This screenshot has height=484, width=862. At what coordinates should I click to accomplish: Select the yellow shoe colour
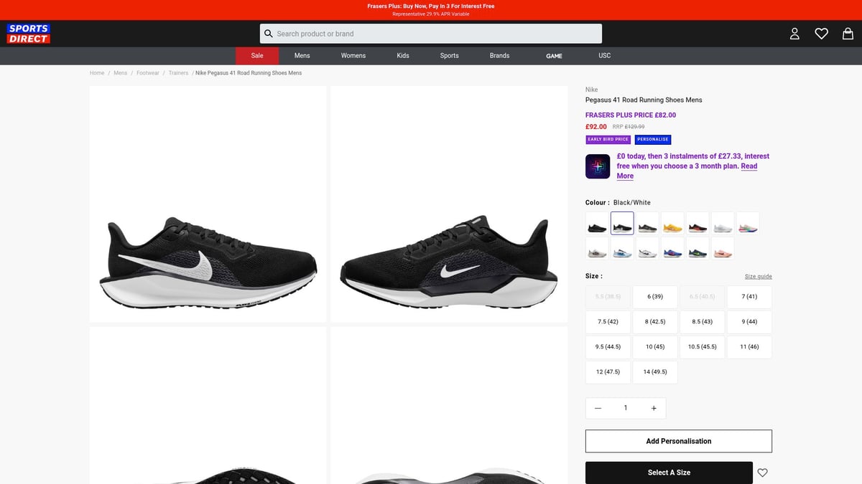[x=672, y=224]
